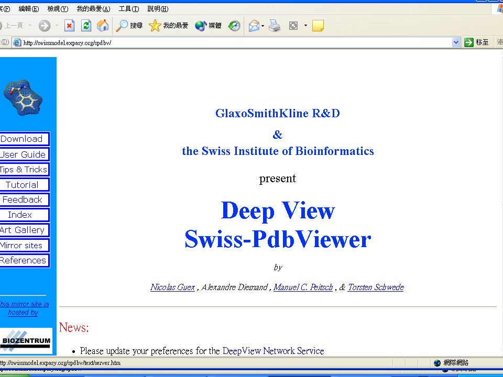Open History clock icon
503x377 pixels.
pyautogui.click(x=234, y=26)
